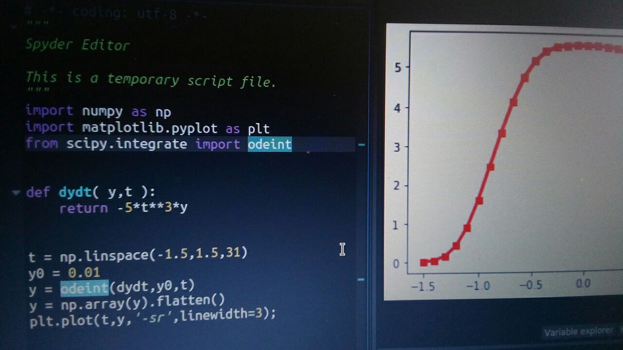Place cursor on 'import matplotlib.pyplot as plt' line

pyautogui.click(x=147, y=128)
